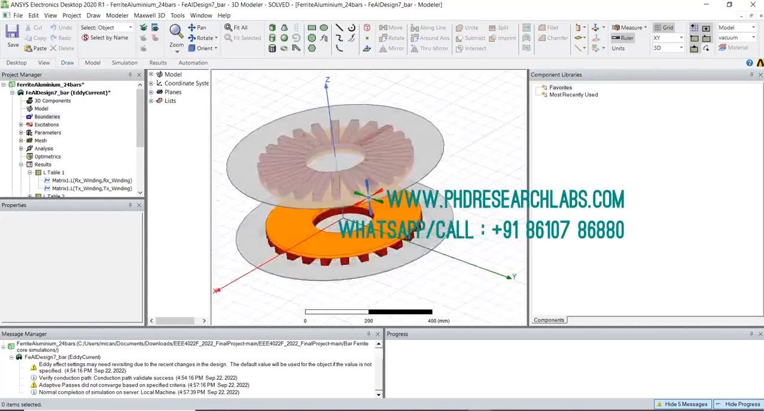
Task: Click the Fit All view button
Action: click(x=236, y=28)
